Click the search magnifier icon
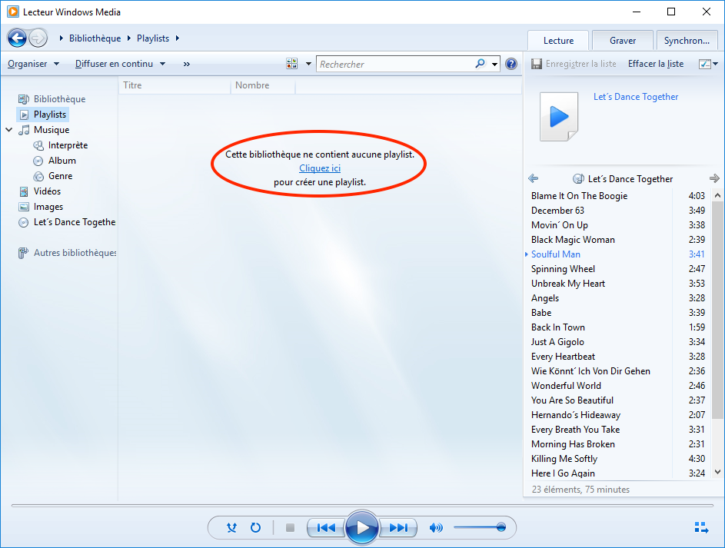Screen dimensions: 725x548 pyautogui.click(x=481, y=63)
